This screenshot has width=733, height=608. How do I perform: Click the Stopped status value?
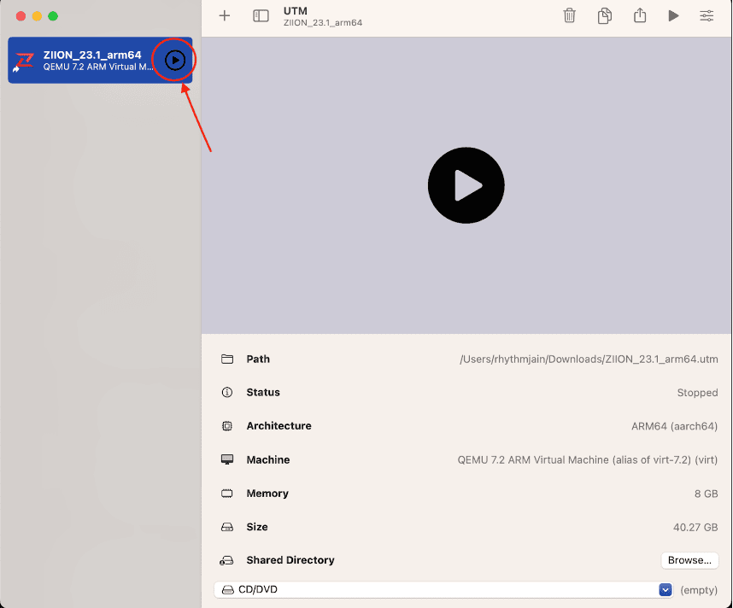[697, 393]
